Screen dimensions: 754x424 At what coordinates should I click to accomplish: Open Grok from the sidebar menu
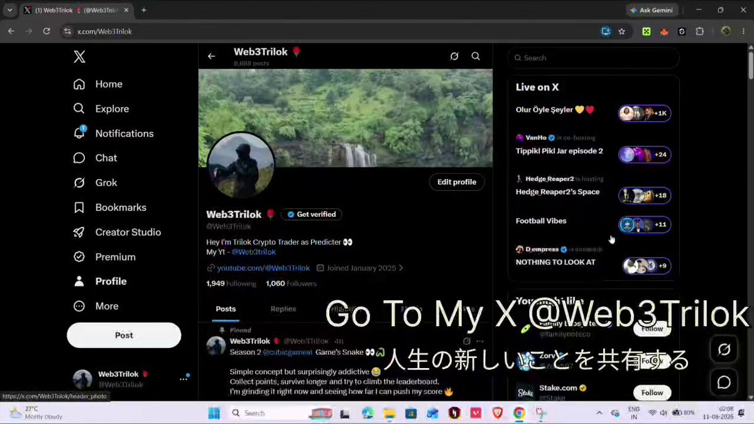pos(96,183)
